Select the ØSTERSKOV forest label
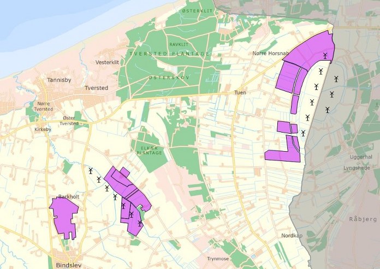Image resolution: width=380 pixels, height=269 pixels. [169, 77]
